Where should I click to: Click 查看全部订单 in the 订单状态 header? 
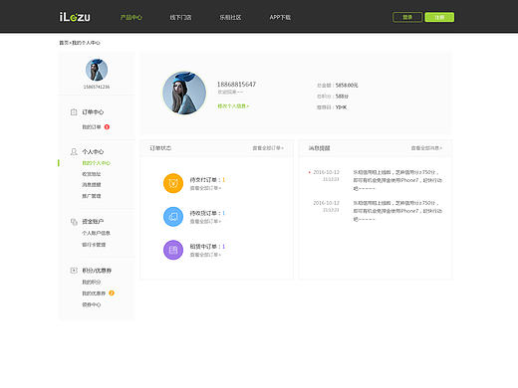(x=268, y=148)
